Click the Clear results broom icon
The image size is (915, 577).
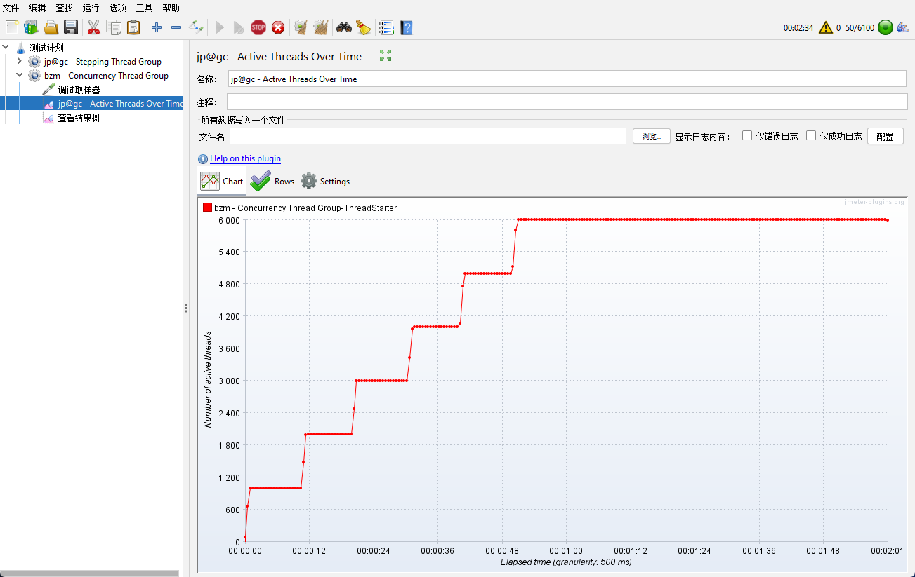click(x=301, y=27)
